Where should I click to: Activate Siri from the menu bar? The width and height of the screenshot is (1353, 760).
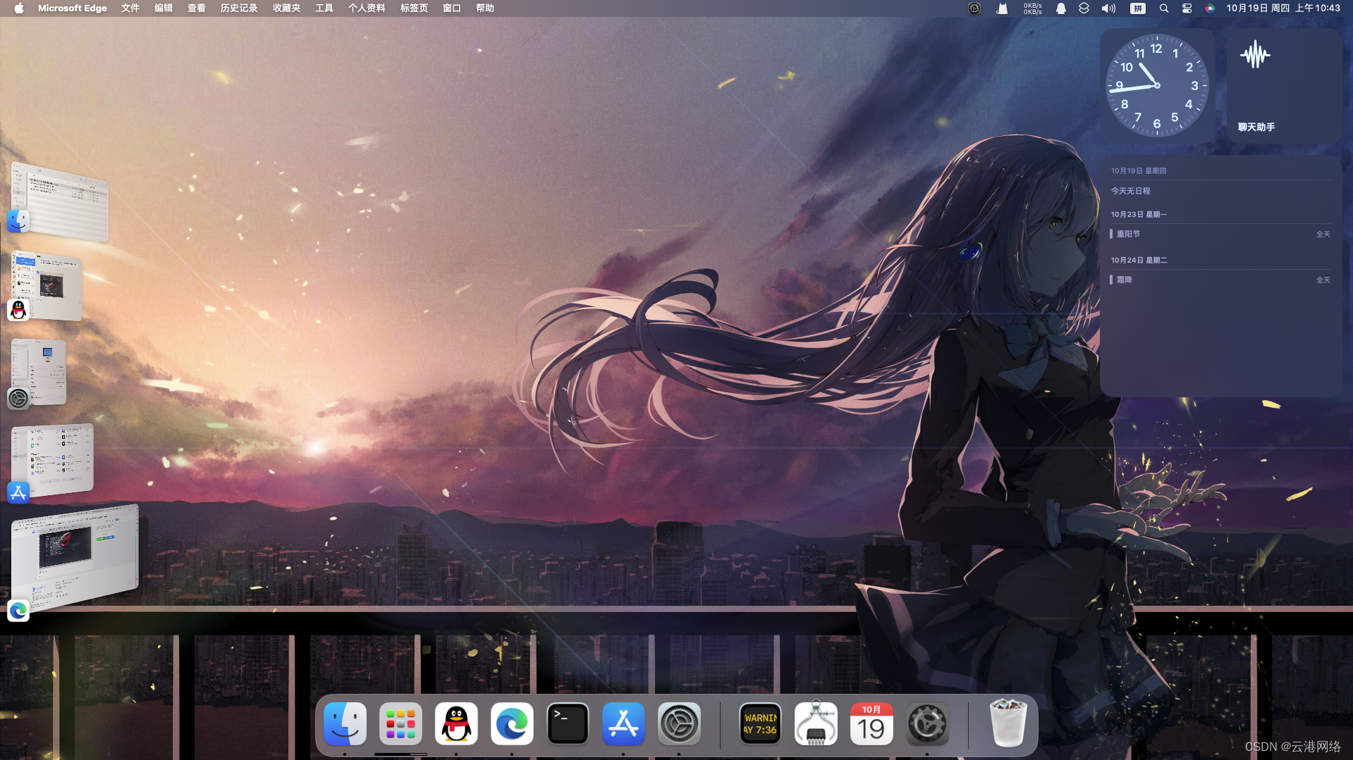(1210, 8)
